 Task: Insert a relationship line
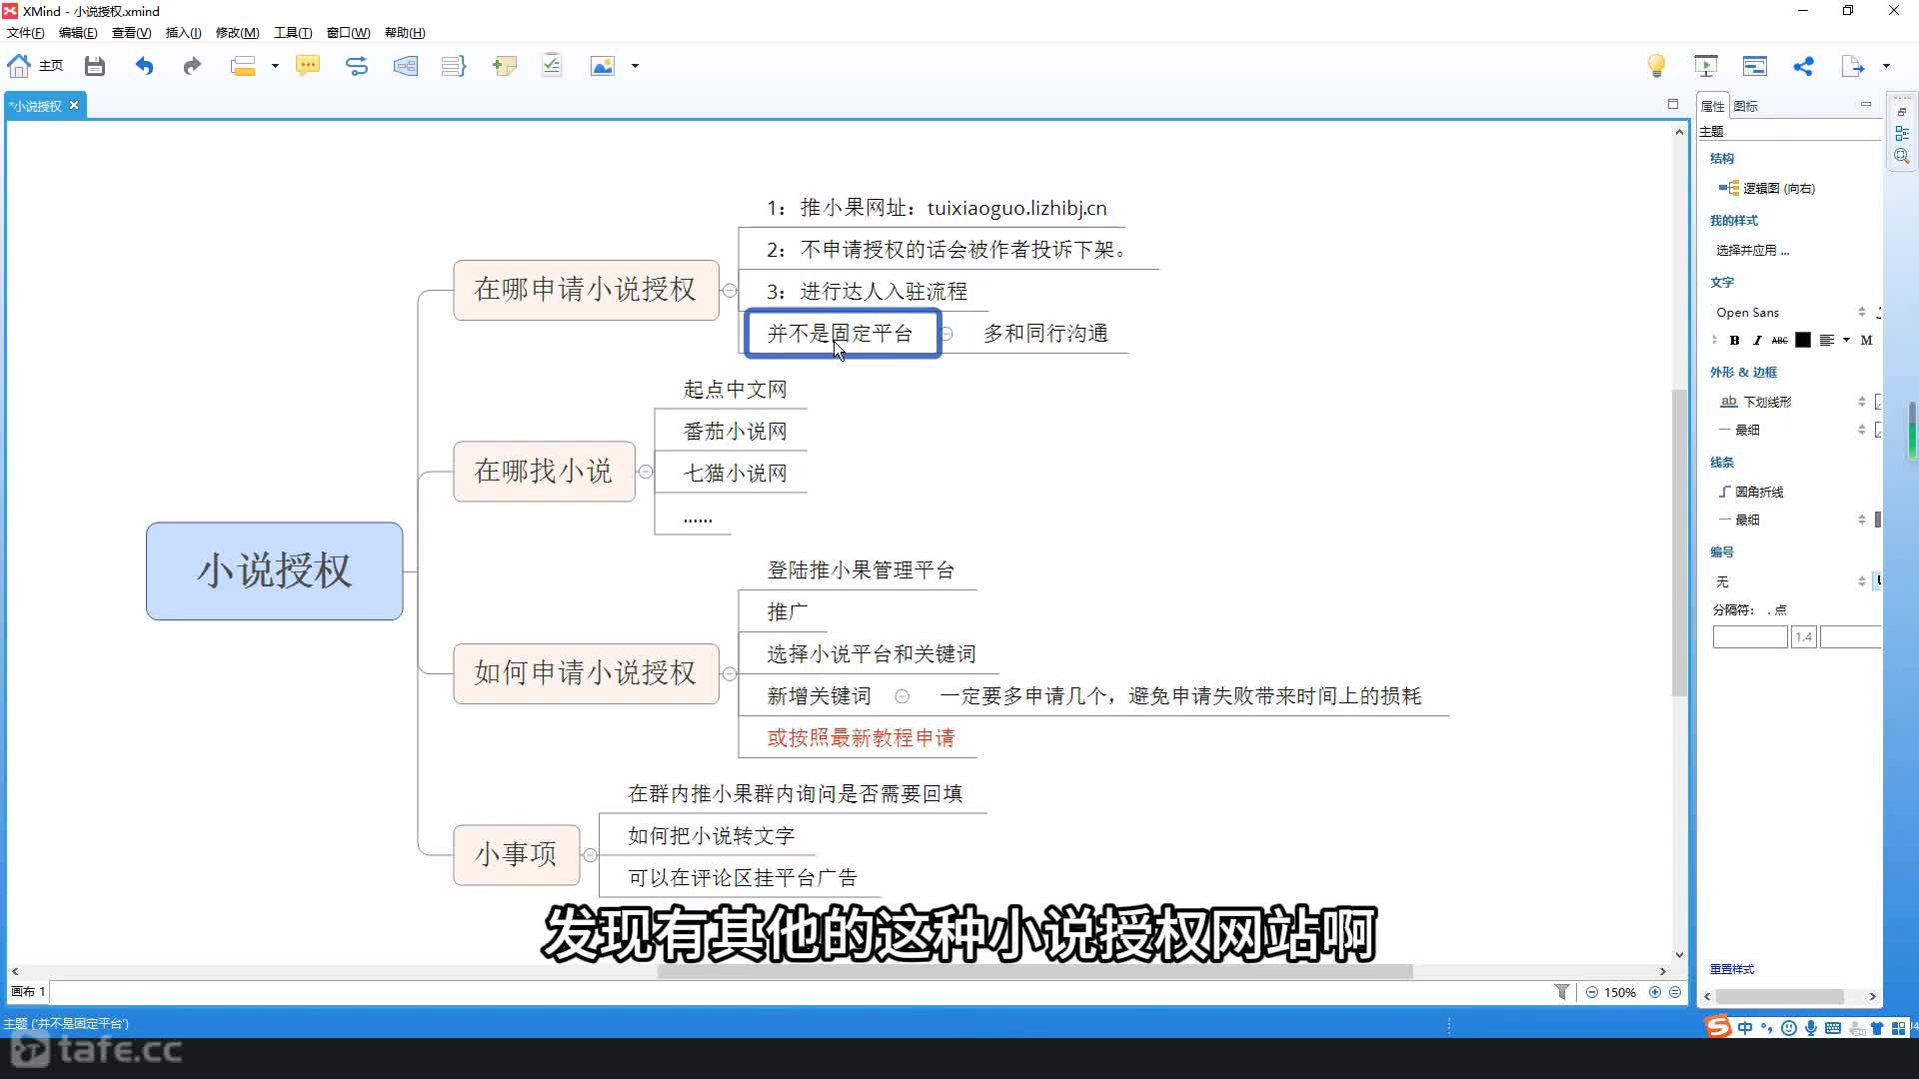(357, 66)
